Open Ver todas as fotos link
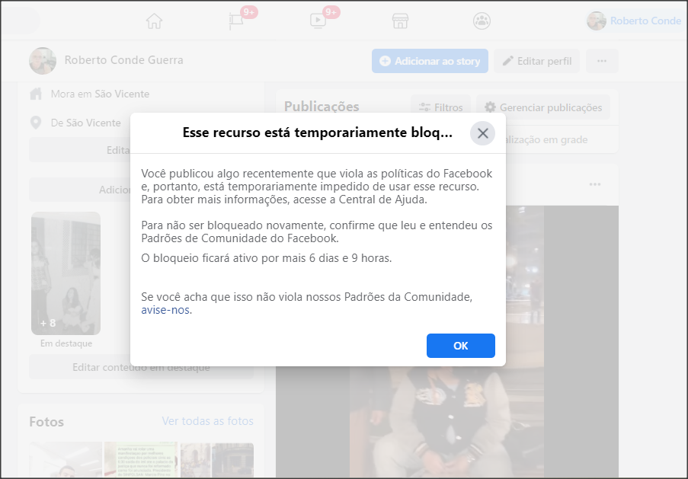The width and height of the screenshot is (688, 479). (207, 421)
